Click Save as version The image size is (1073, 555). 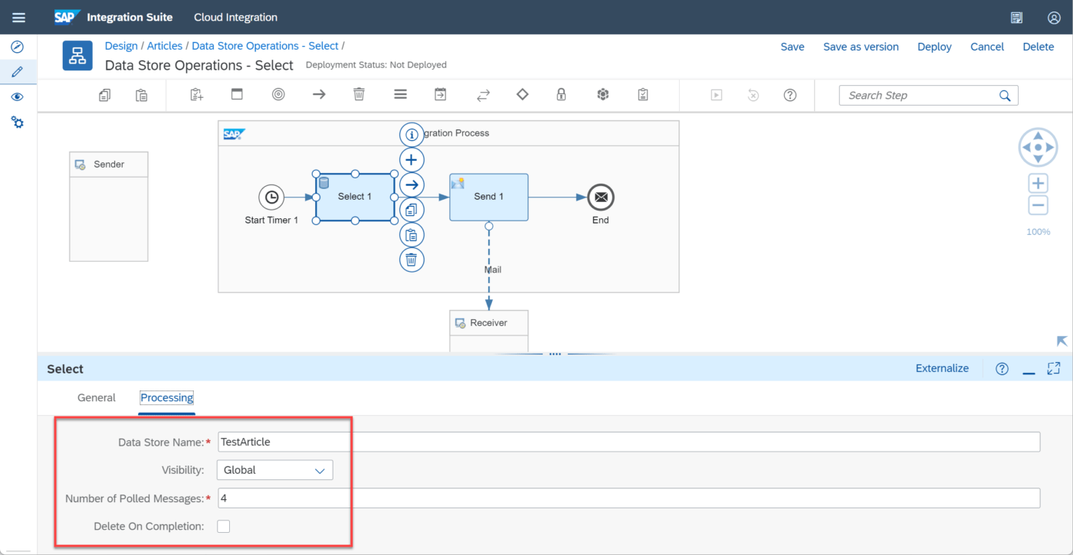[861, 47]
